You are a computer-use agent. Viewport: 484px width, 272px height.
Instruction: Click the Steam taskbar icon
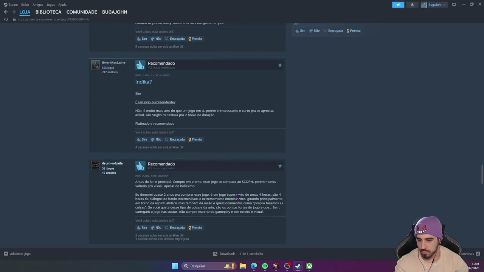tap(298, 266)
